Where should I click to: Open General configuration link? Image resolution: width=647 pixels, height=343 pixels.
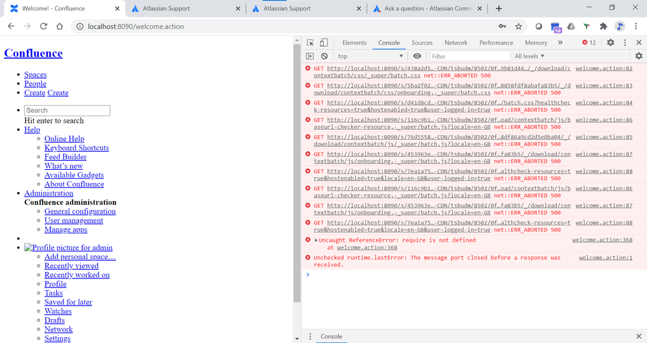pos(80,211)
